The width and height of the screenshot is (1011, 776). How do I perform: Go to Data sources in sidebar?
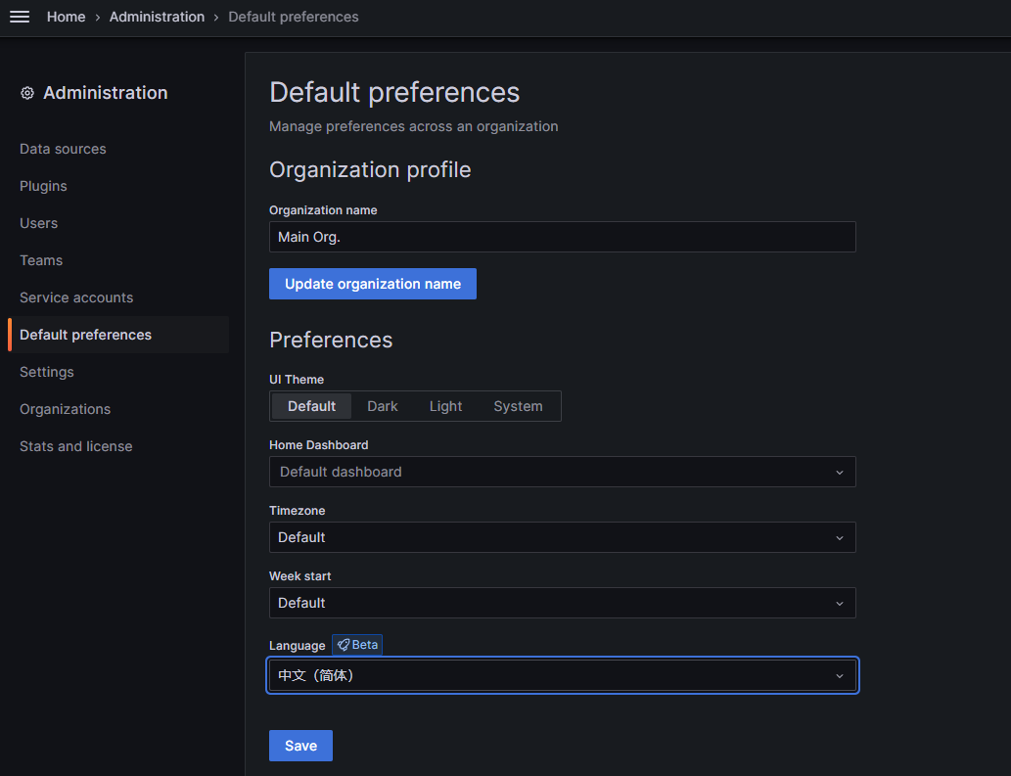[63, 149]
